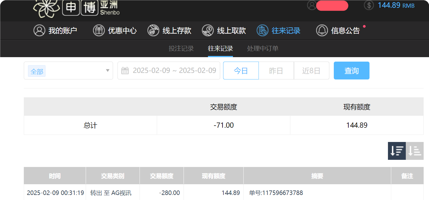Open the 全部 transaction type dropdown
The image size is (429, 200).
68,71
